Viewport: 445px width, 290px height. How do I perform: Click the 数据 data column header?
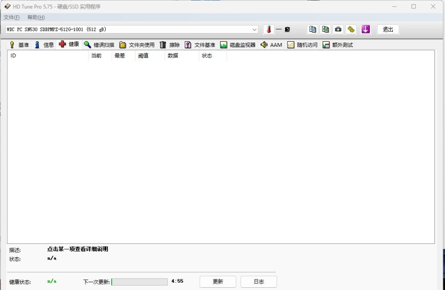[182, 56]
